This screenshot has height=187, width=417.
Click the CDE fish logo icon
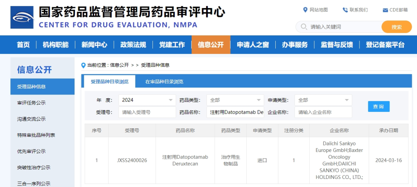[x=22, y=17]
